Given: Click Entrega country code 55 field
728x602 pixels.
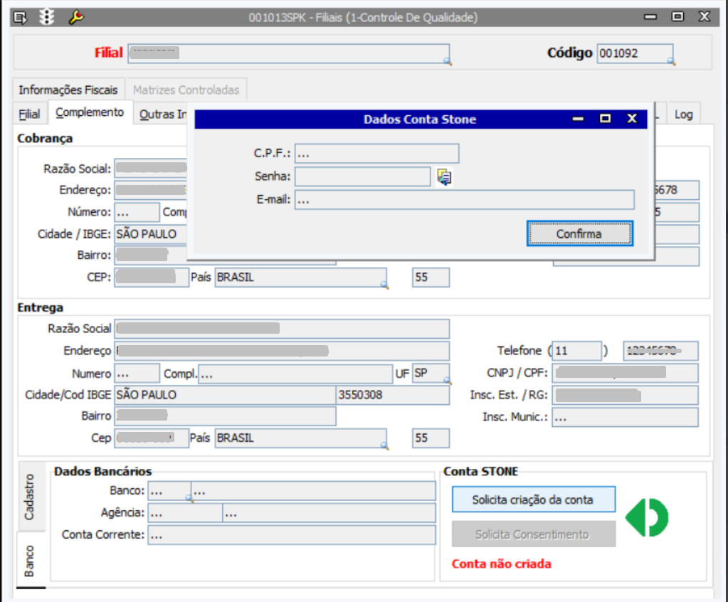Looking at the screenshot, I should 431,438.
